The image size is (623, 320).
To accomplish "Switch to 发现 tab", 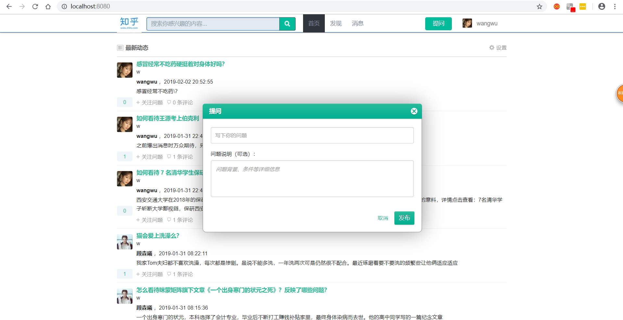I will (x=336, y=23).
